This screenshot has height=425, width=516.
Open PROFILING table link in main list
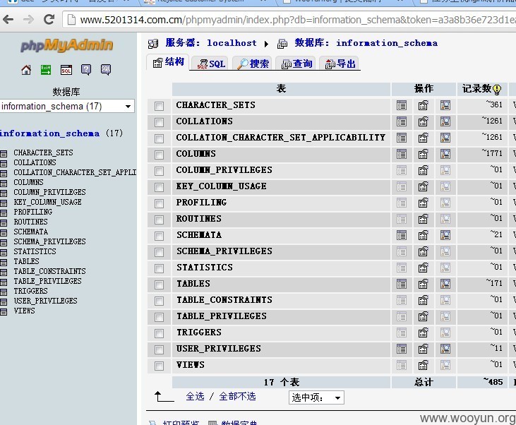(201, 203)
